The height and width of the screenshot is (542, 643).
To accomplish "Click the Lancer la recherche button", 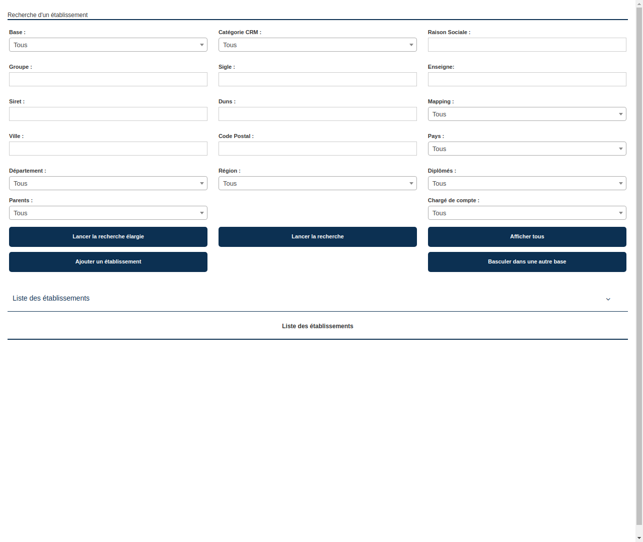I will click(317, 236).
